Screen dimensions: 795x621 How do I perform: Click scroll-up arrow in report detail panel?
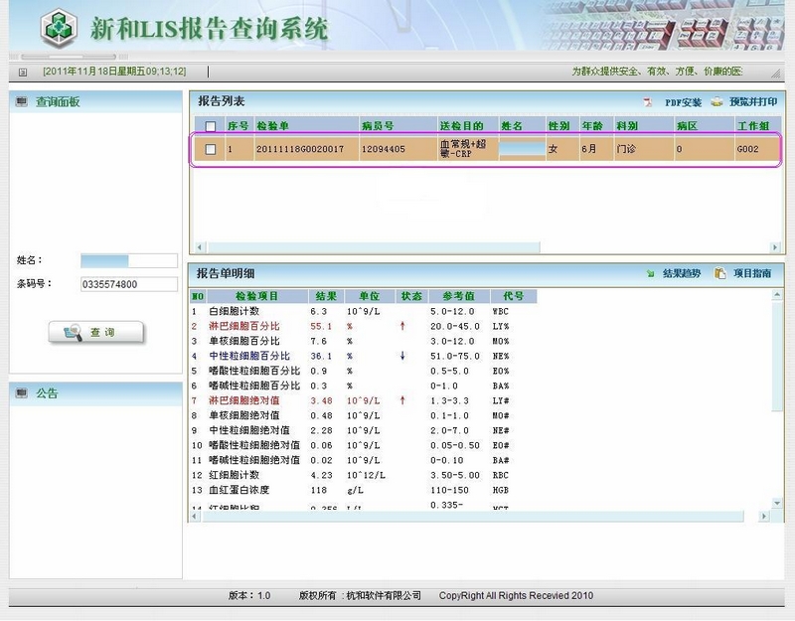pyautogui.click(x=763, y=296)
